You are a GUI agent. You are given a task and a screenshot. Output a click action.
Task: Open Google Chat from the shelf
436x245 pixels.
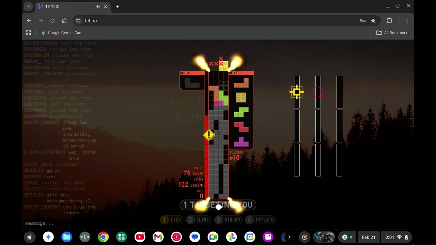[195, 237]
